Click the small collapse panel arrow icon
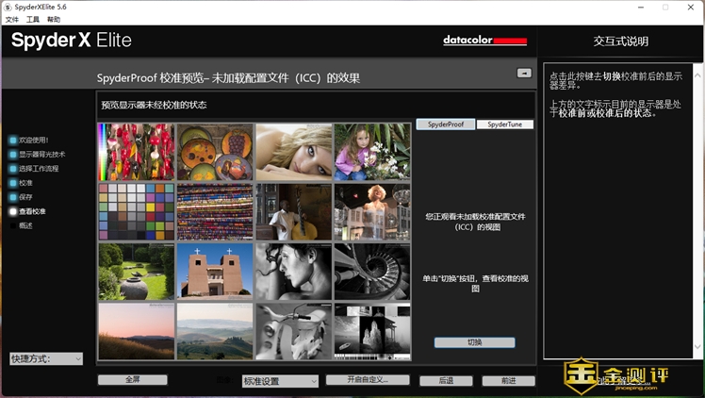705x398 pixels. [x=524, y=73]
